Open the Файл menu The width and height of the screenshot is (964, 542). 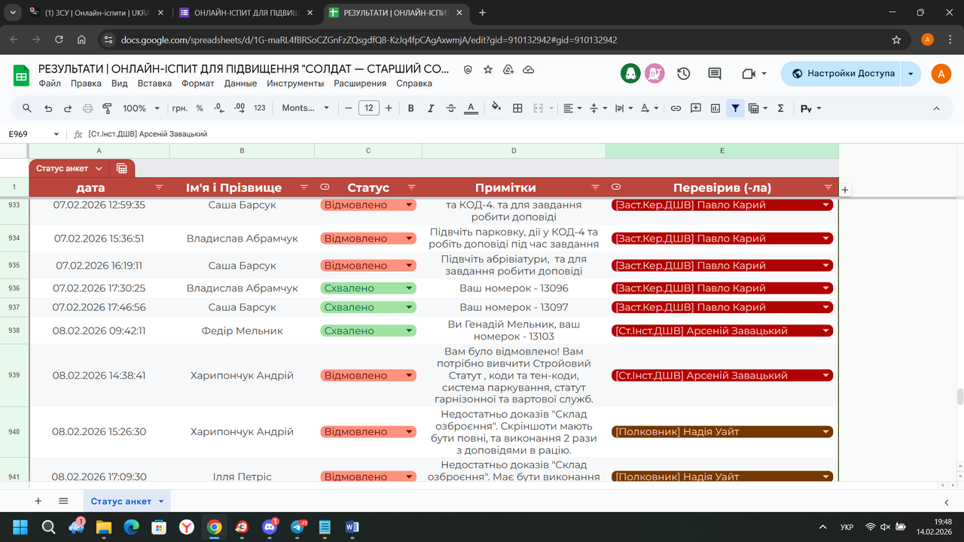50,84
